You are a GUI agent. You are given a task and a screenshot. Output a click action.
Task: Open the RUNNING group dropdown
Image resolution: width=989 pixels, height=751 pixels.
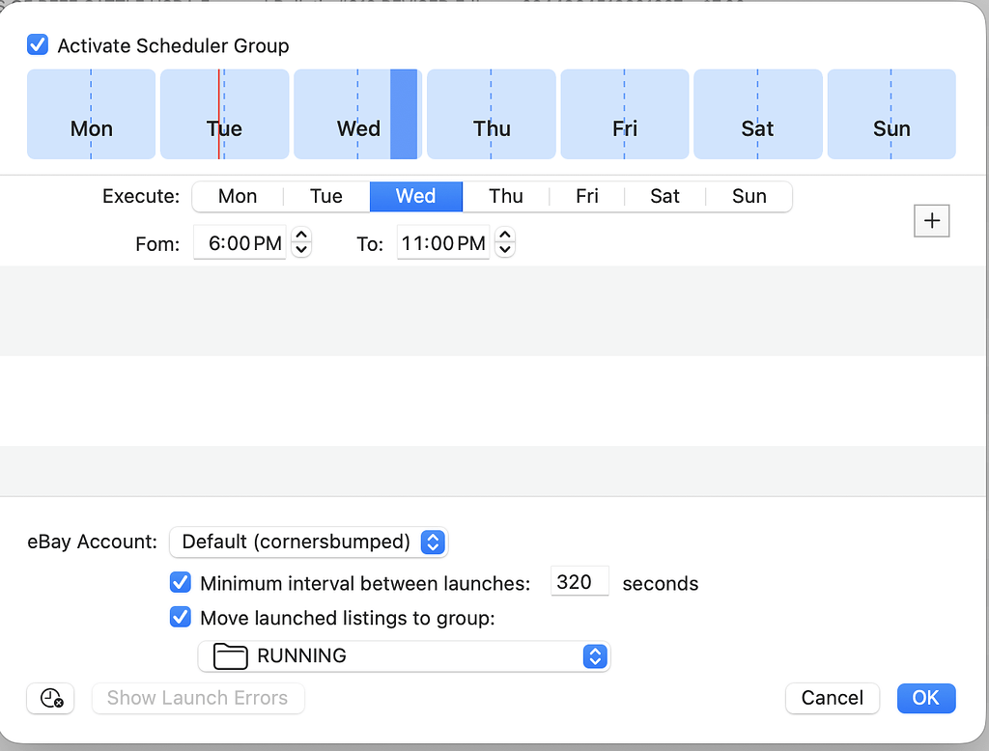pyautogui.click(x=404, y=656)
